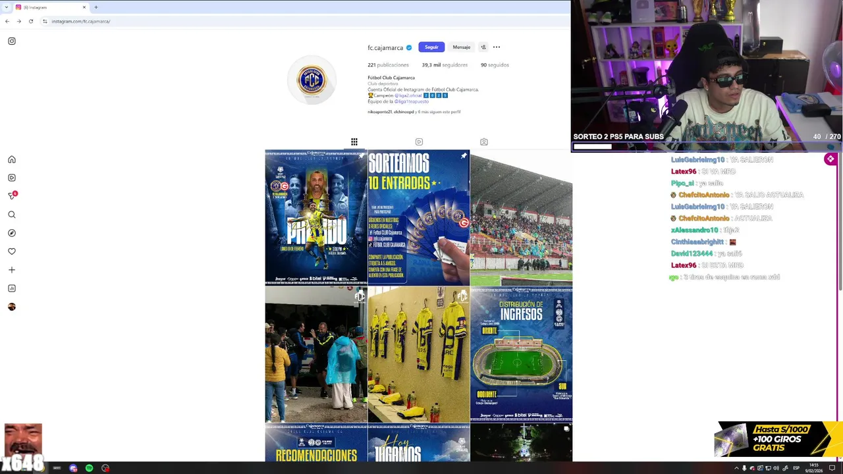
Task: Create new post with plus icon
Action: point(12,270)
